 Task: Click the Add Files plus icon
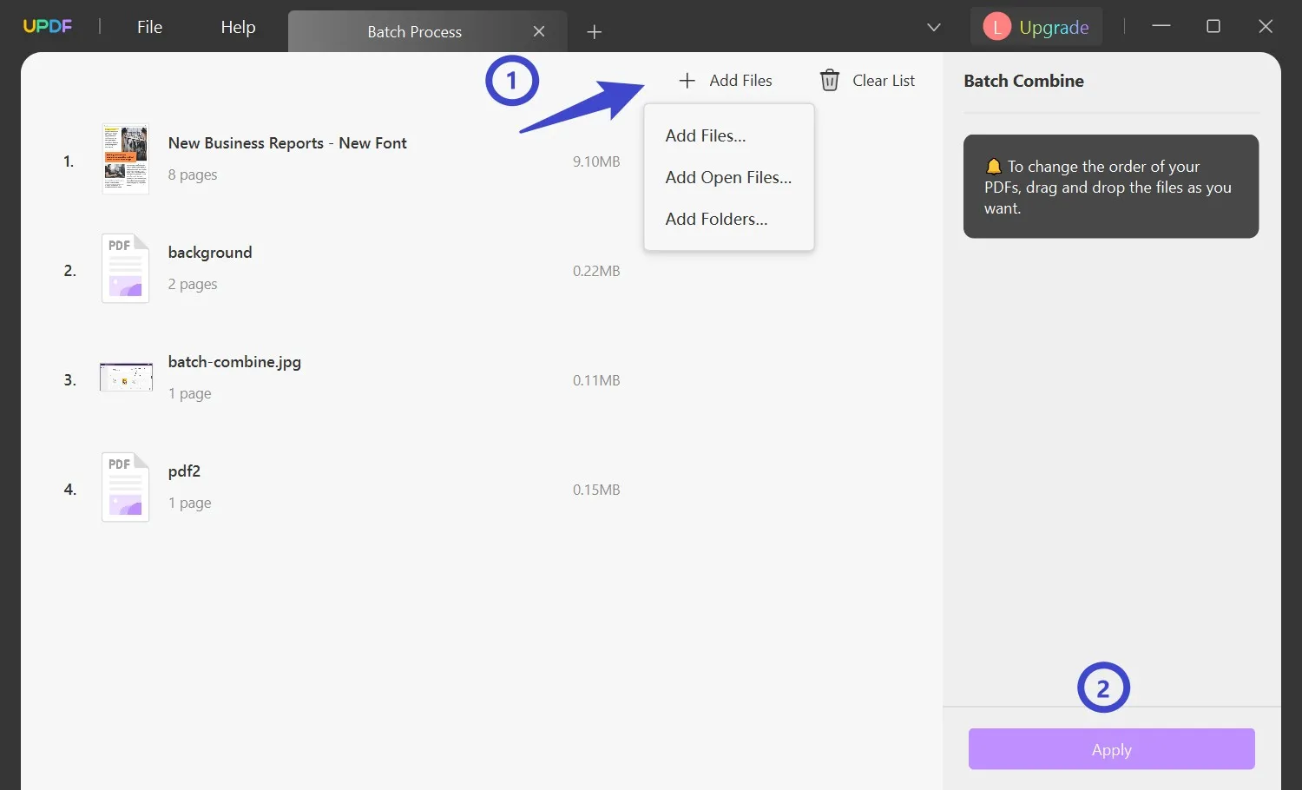pos(687,80)
